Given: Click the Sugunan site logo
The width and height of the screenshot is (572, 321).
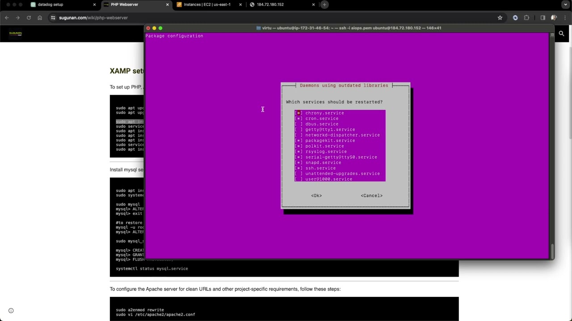Looking at the screenshot, I should [x=16, y=33].
